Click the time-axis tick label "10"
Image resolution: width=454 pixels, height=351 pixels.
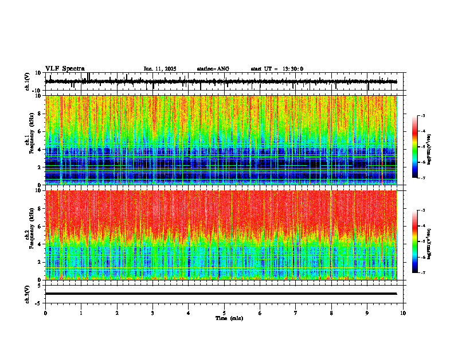(403, 313)
